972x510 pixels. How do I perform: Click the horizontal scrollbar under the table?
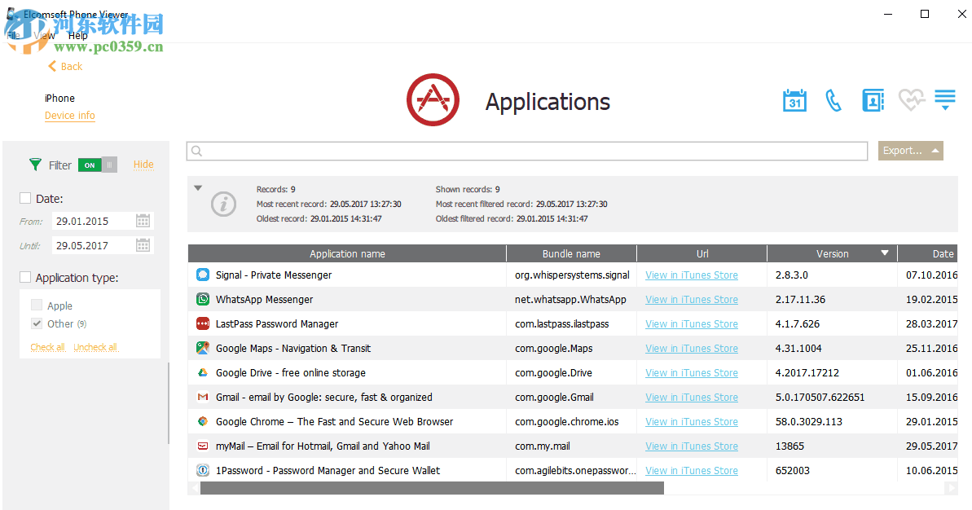(x=432, y=488)
